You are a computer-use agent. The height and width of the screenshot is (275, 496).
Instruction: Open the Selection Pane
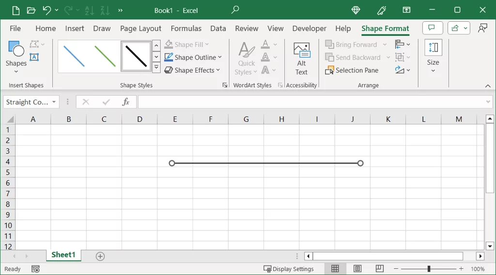point(352,70)
